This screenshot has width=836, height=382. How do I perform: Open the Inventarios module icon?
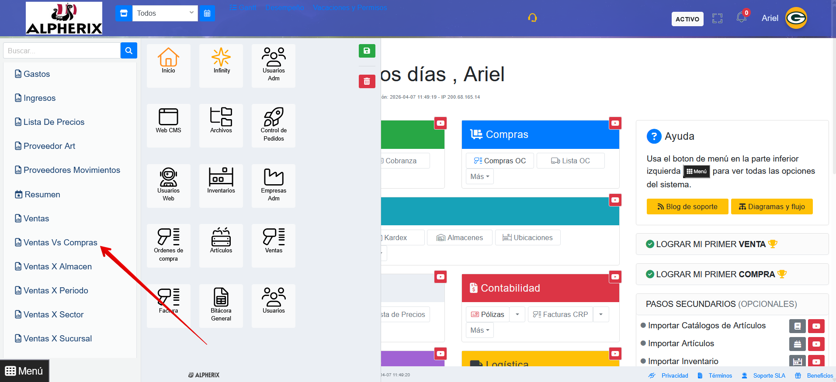221,181
